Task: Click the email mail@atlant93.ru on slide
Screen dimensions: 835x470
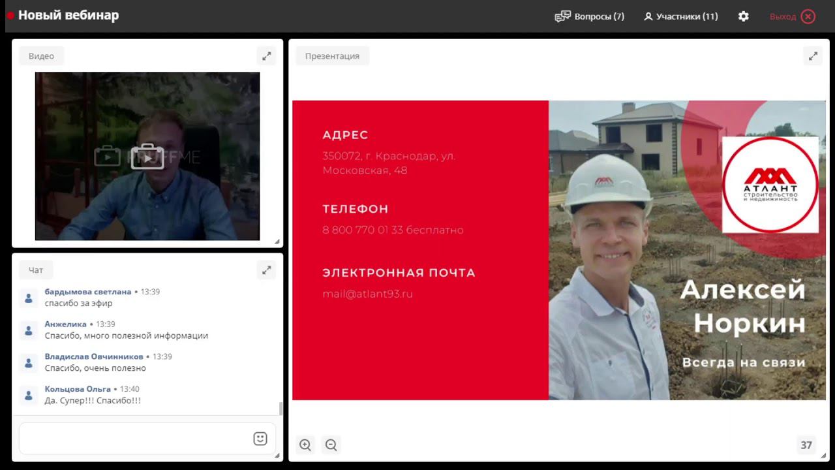Action: click(x=367, y=294)
